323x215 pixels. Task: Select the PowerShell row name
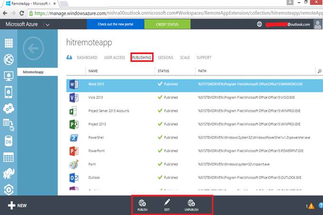coord(96,137)
